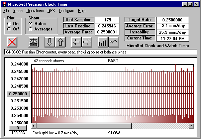Click the Instability value 25.9 mins/day
The width and height of the screenshot is (201, 139).
pyautogui.click(x=173, y=32)
